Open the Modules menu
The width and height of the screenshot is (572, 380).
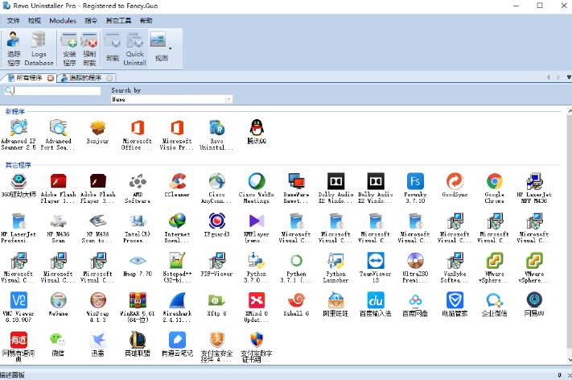coord(63,21)
